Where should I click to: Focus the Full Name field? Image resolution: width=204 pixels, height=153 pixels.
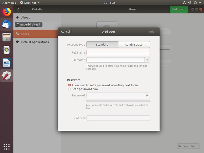tap(118, 52)
